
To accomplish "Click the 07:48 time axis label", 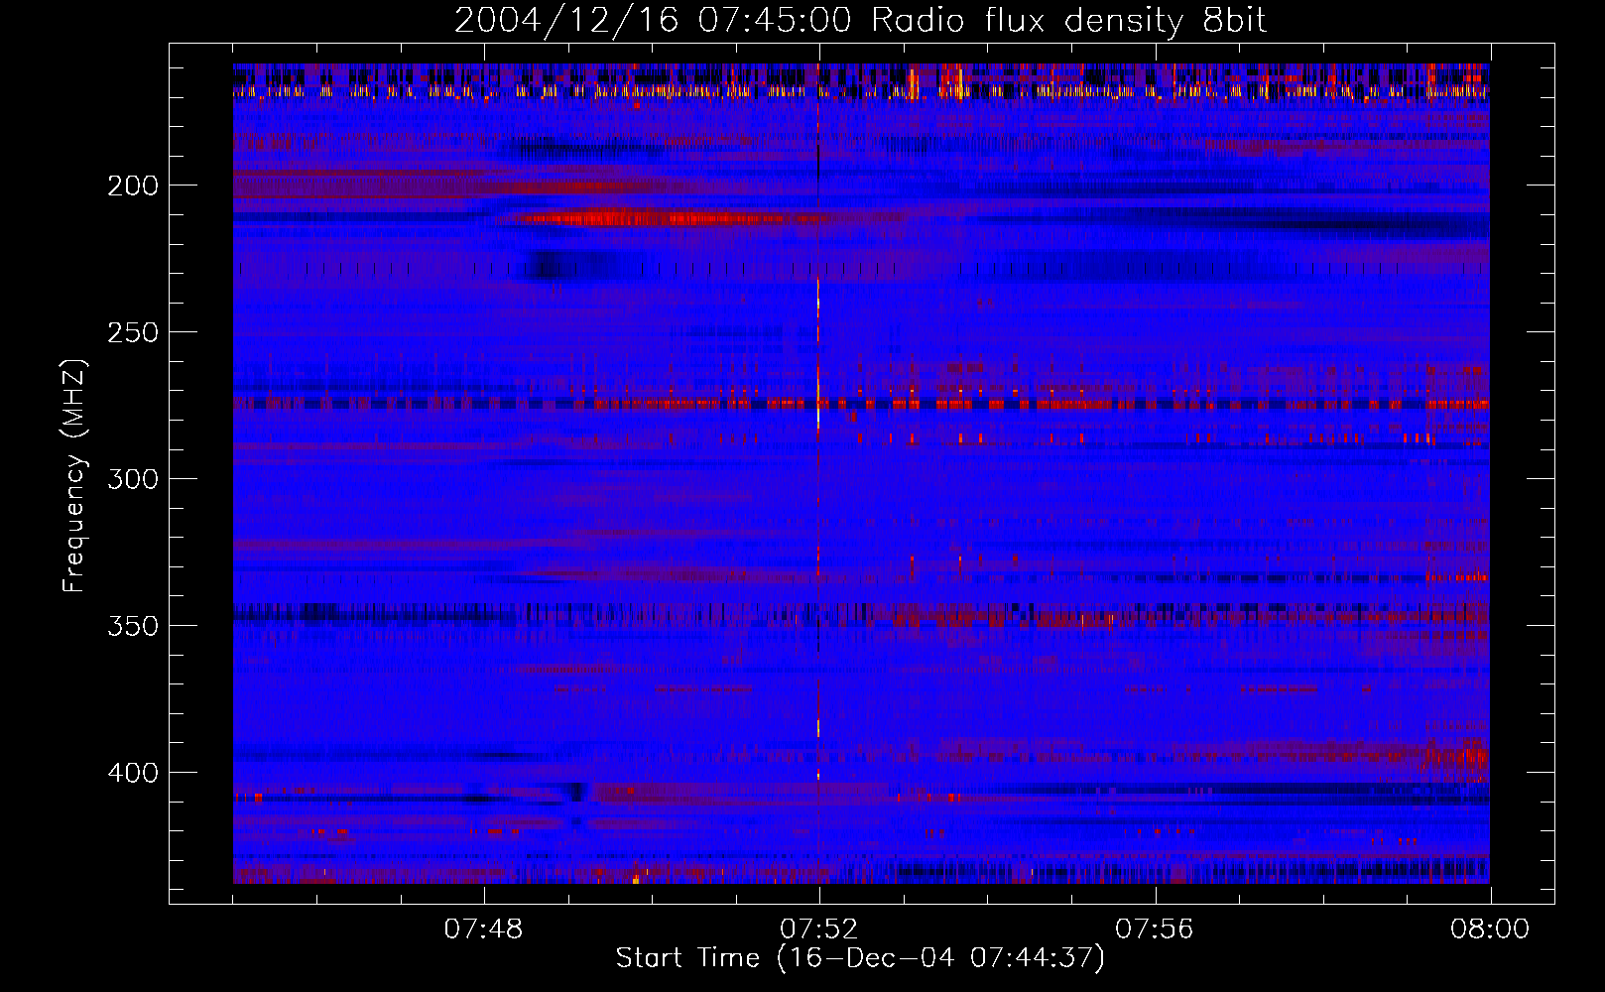I will 483,930.
